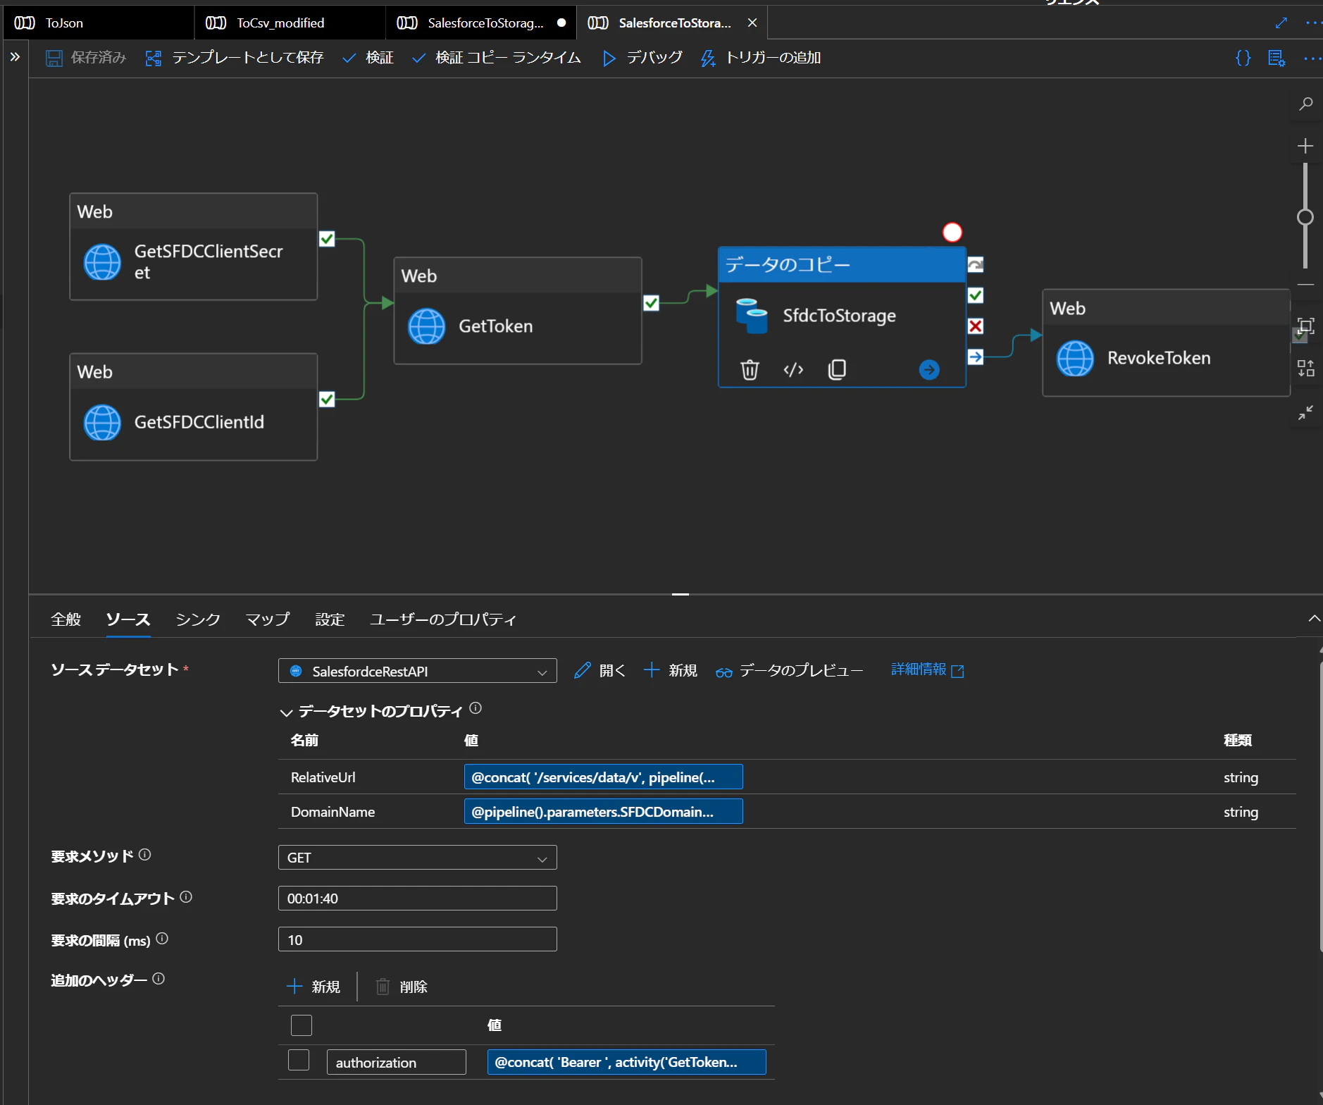Edit the 要求のタイムアウト field

point(418,899)
